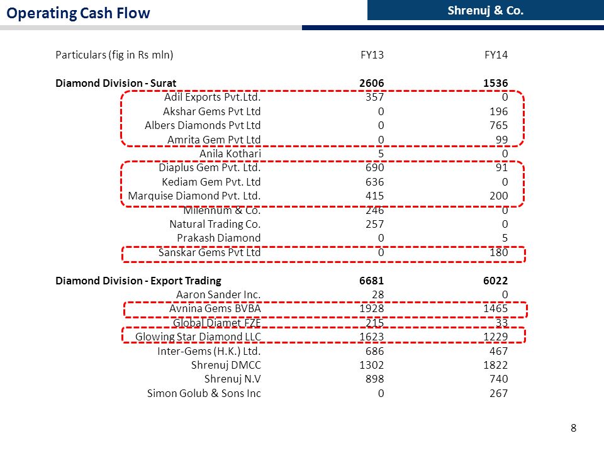Click Diaplus Gem FY13 value 690
The width and height of the screenshot is (604, 453).
[375, 167]
